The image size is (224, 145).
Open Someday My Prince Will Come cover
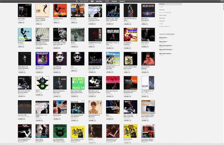(95, 107)
